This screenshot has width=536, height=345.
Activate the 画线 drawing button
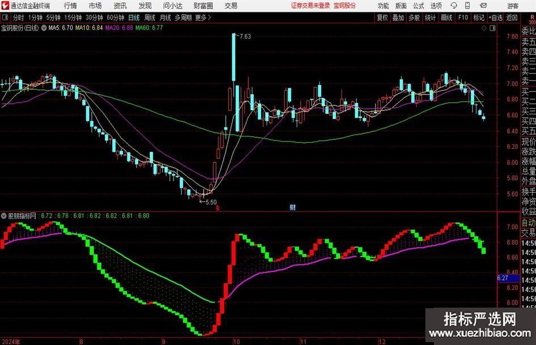point(446,18)
